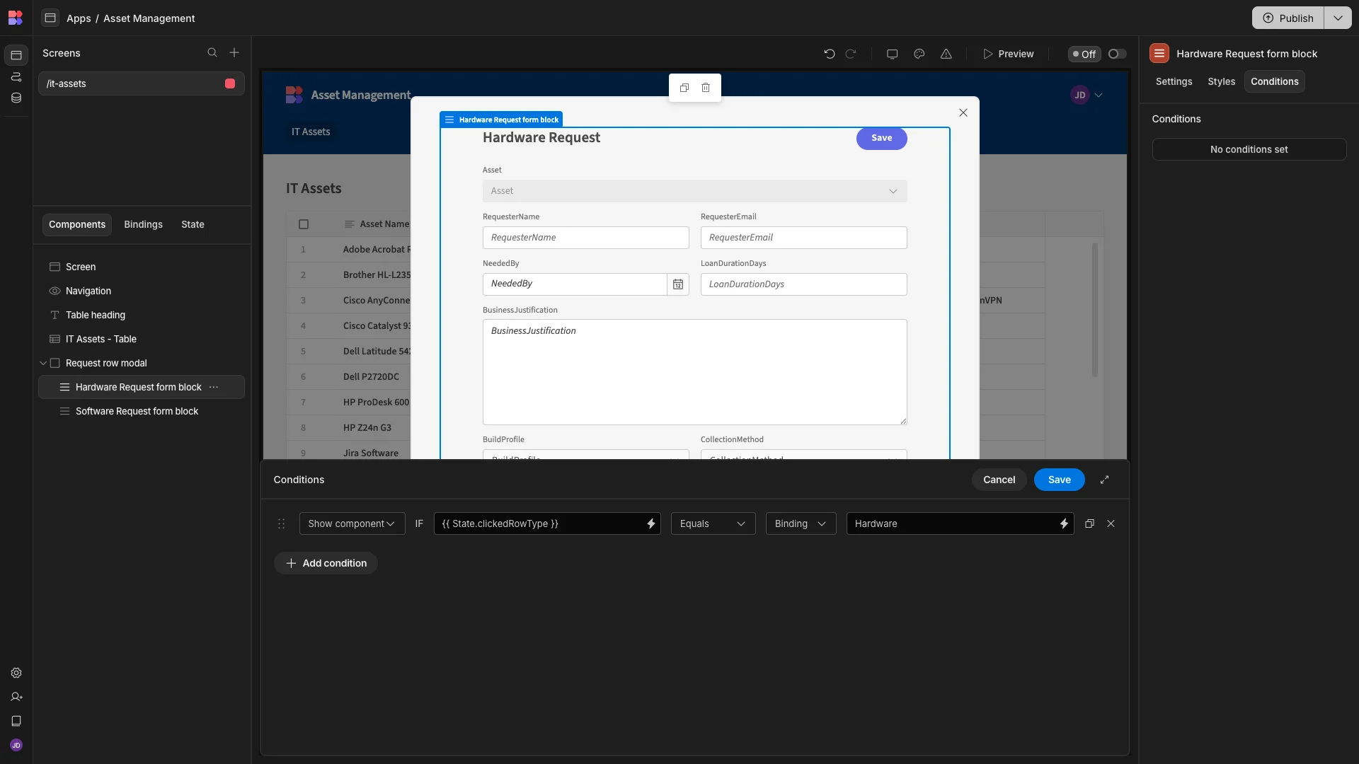
Task: Expand the Conditions drawer to fullscreen
Action: coord(1105,480)
